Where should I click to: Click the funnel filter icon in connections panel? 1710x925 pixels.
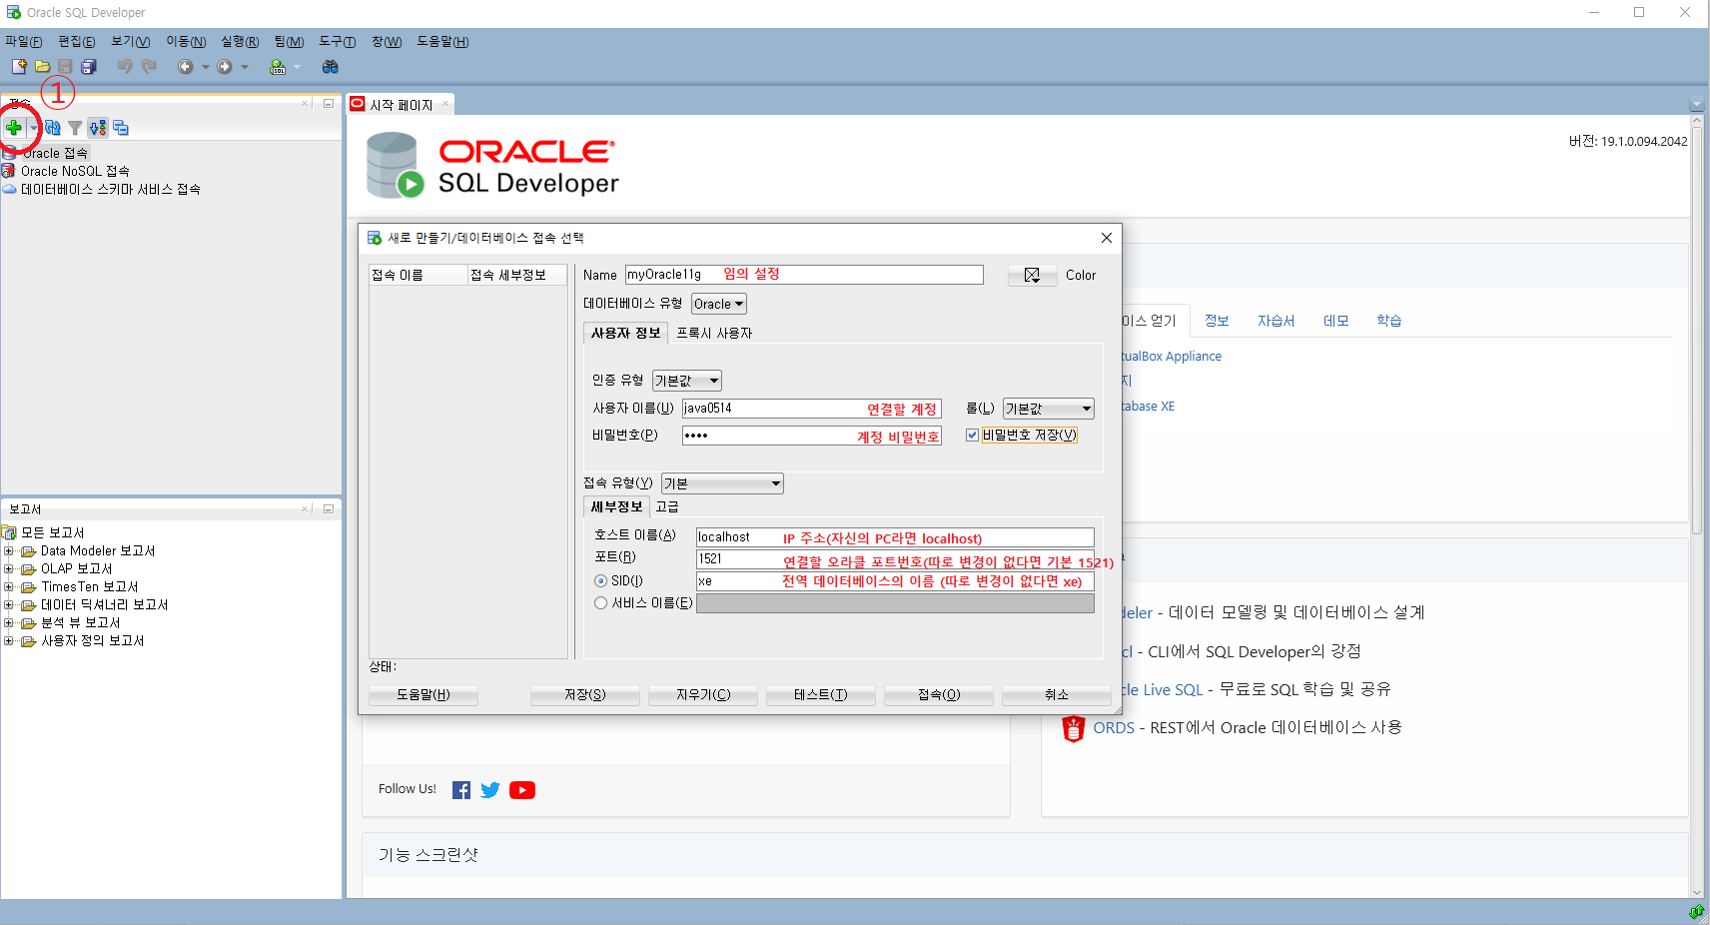pos(75,128)
